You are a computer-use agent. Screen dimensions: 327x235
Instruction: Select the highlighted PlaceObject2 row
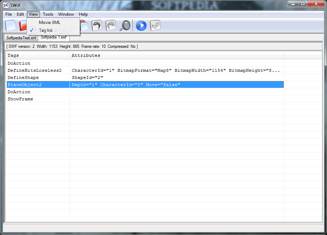[145, 85]
